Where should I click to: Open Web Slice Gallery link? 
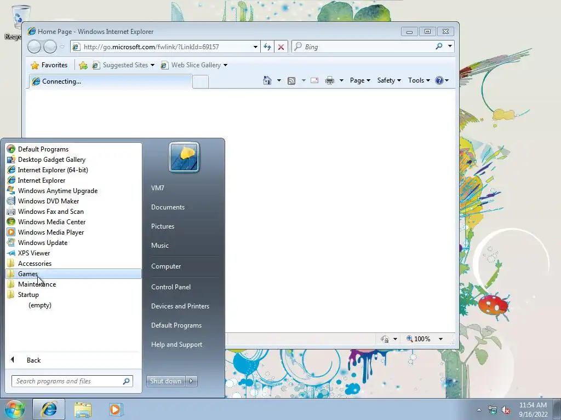193,65
